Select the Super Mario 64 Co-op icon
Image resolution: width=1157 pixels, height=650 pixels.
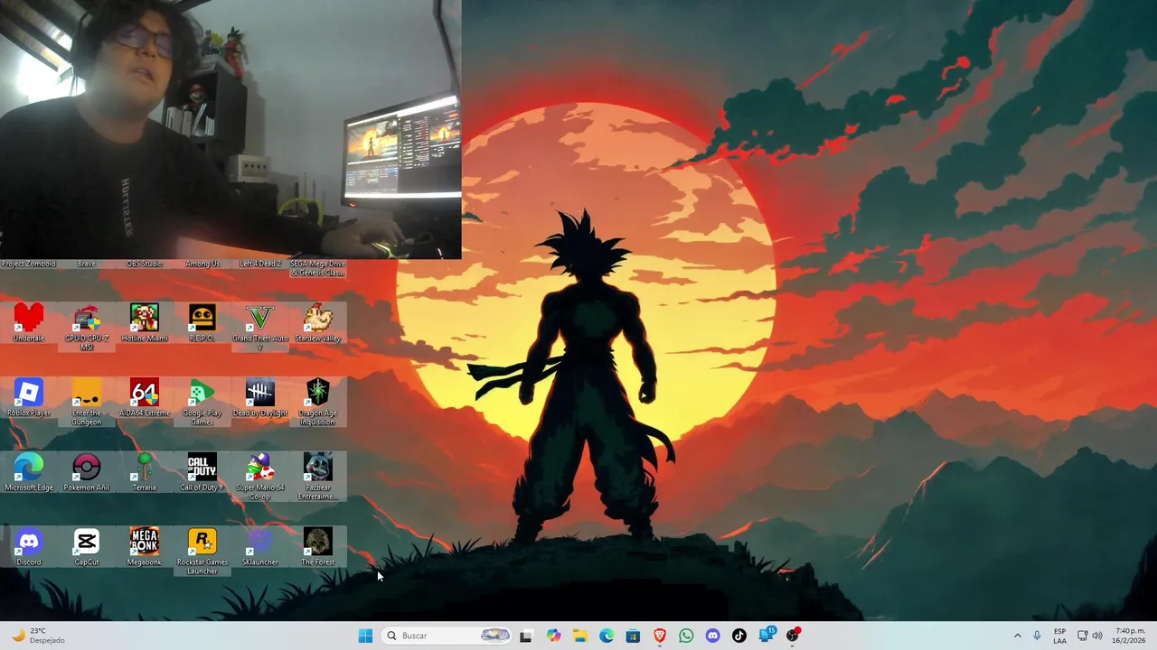(x=260, y=478)
